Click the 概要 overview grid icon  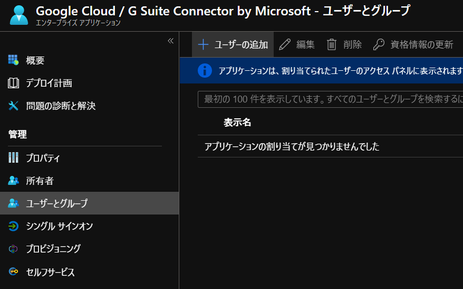[13, 60]
